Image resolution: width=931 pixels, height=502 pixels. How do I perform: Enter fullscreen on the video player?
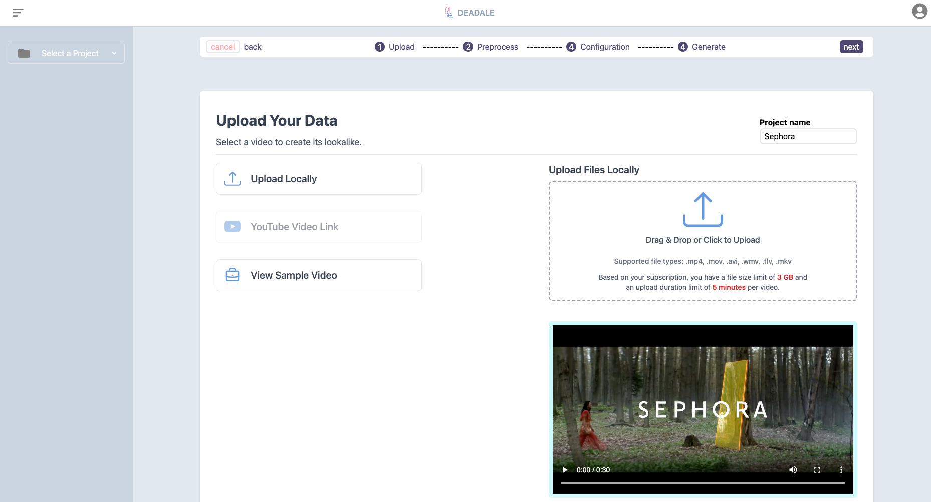817,470
